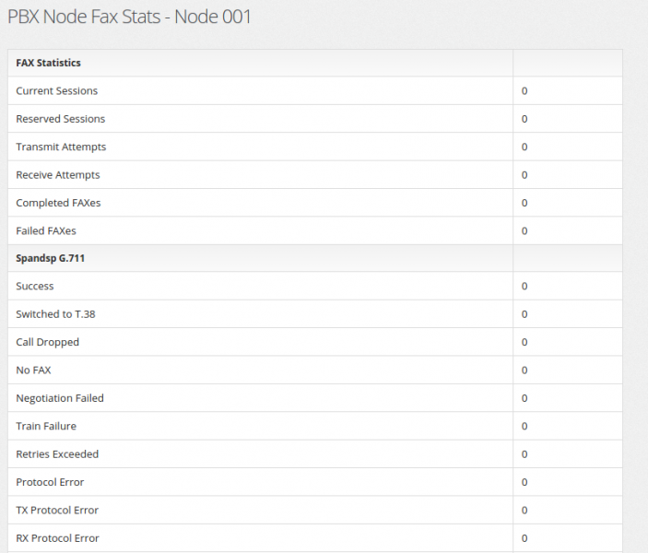Select the Reserved Sessions row

point(315,119)
